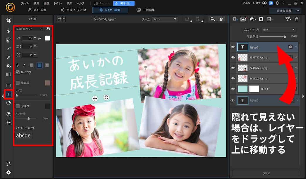Delete layer with trash can icon
The image size is (306, 179).
click(297, 19)
